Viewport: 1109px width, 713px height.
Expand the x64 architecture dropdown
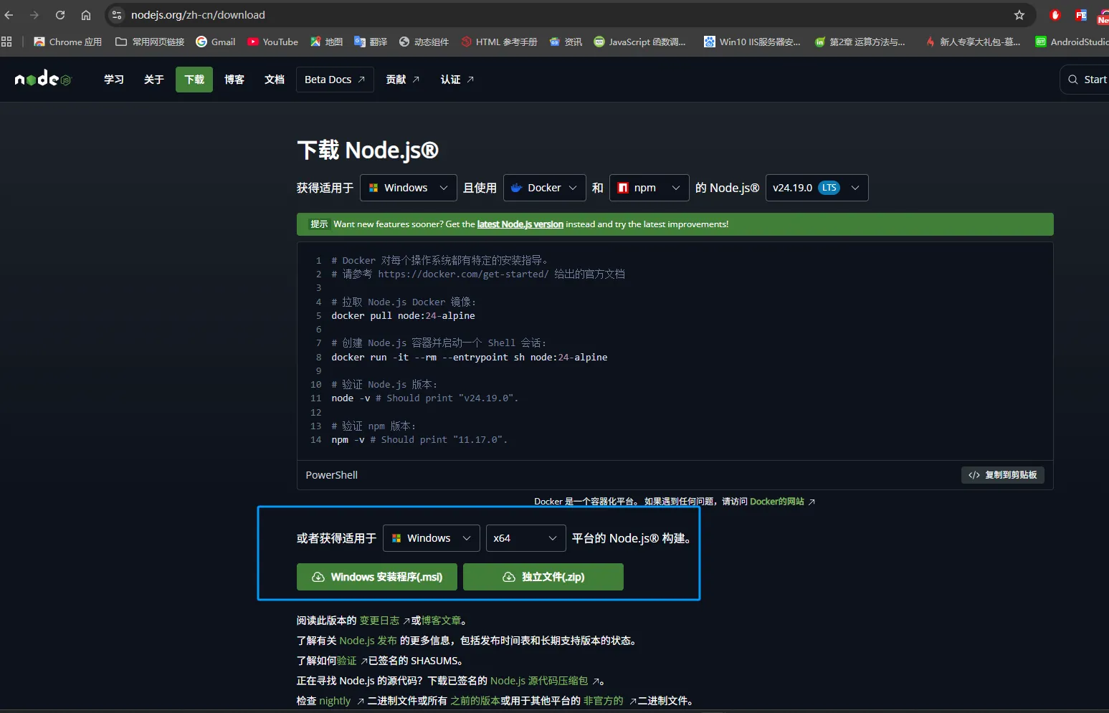tap(525, 538)
